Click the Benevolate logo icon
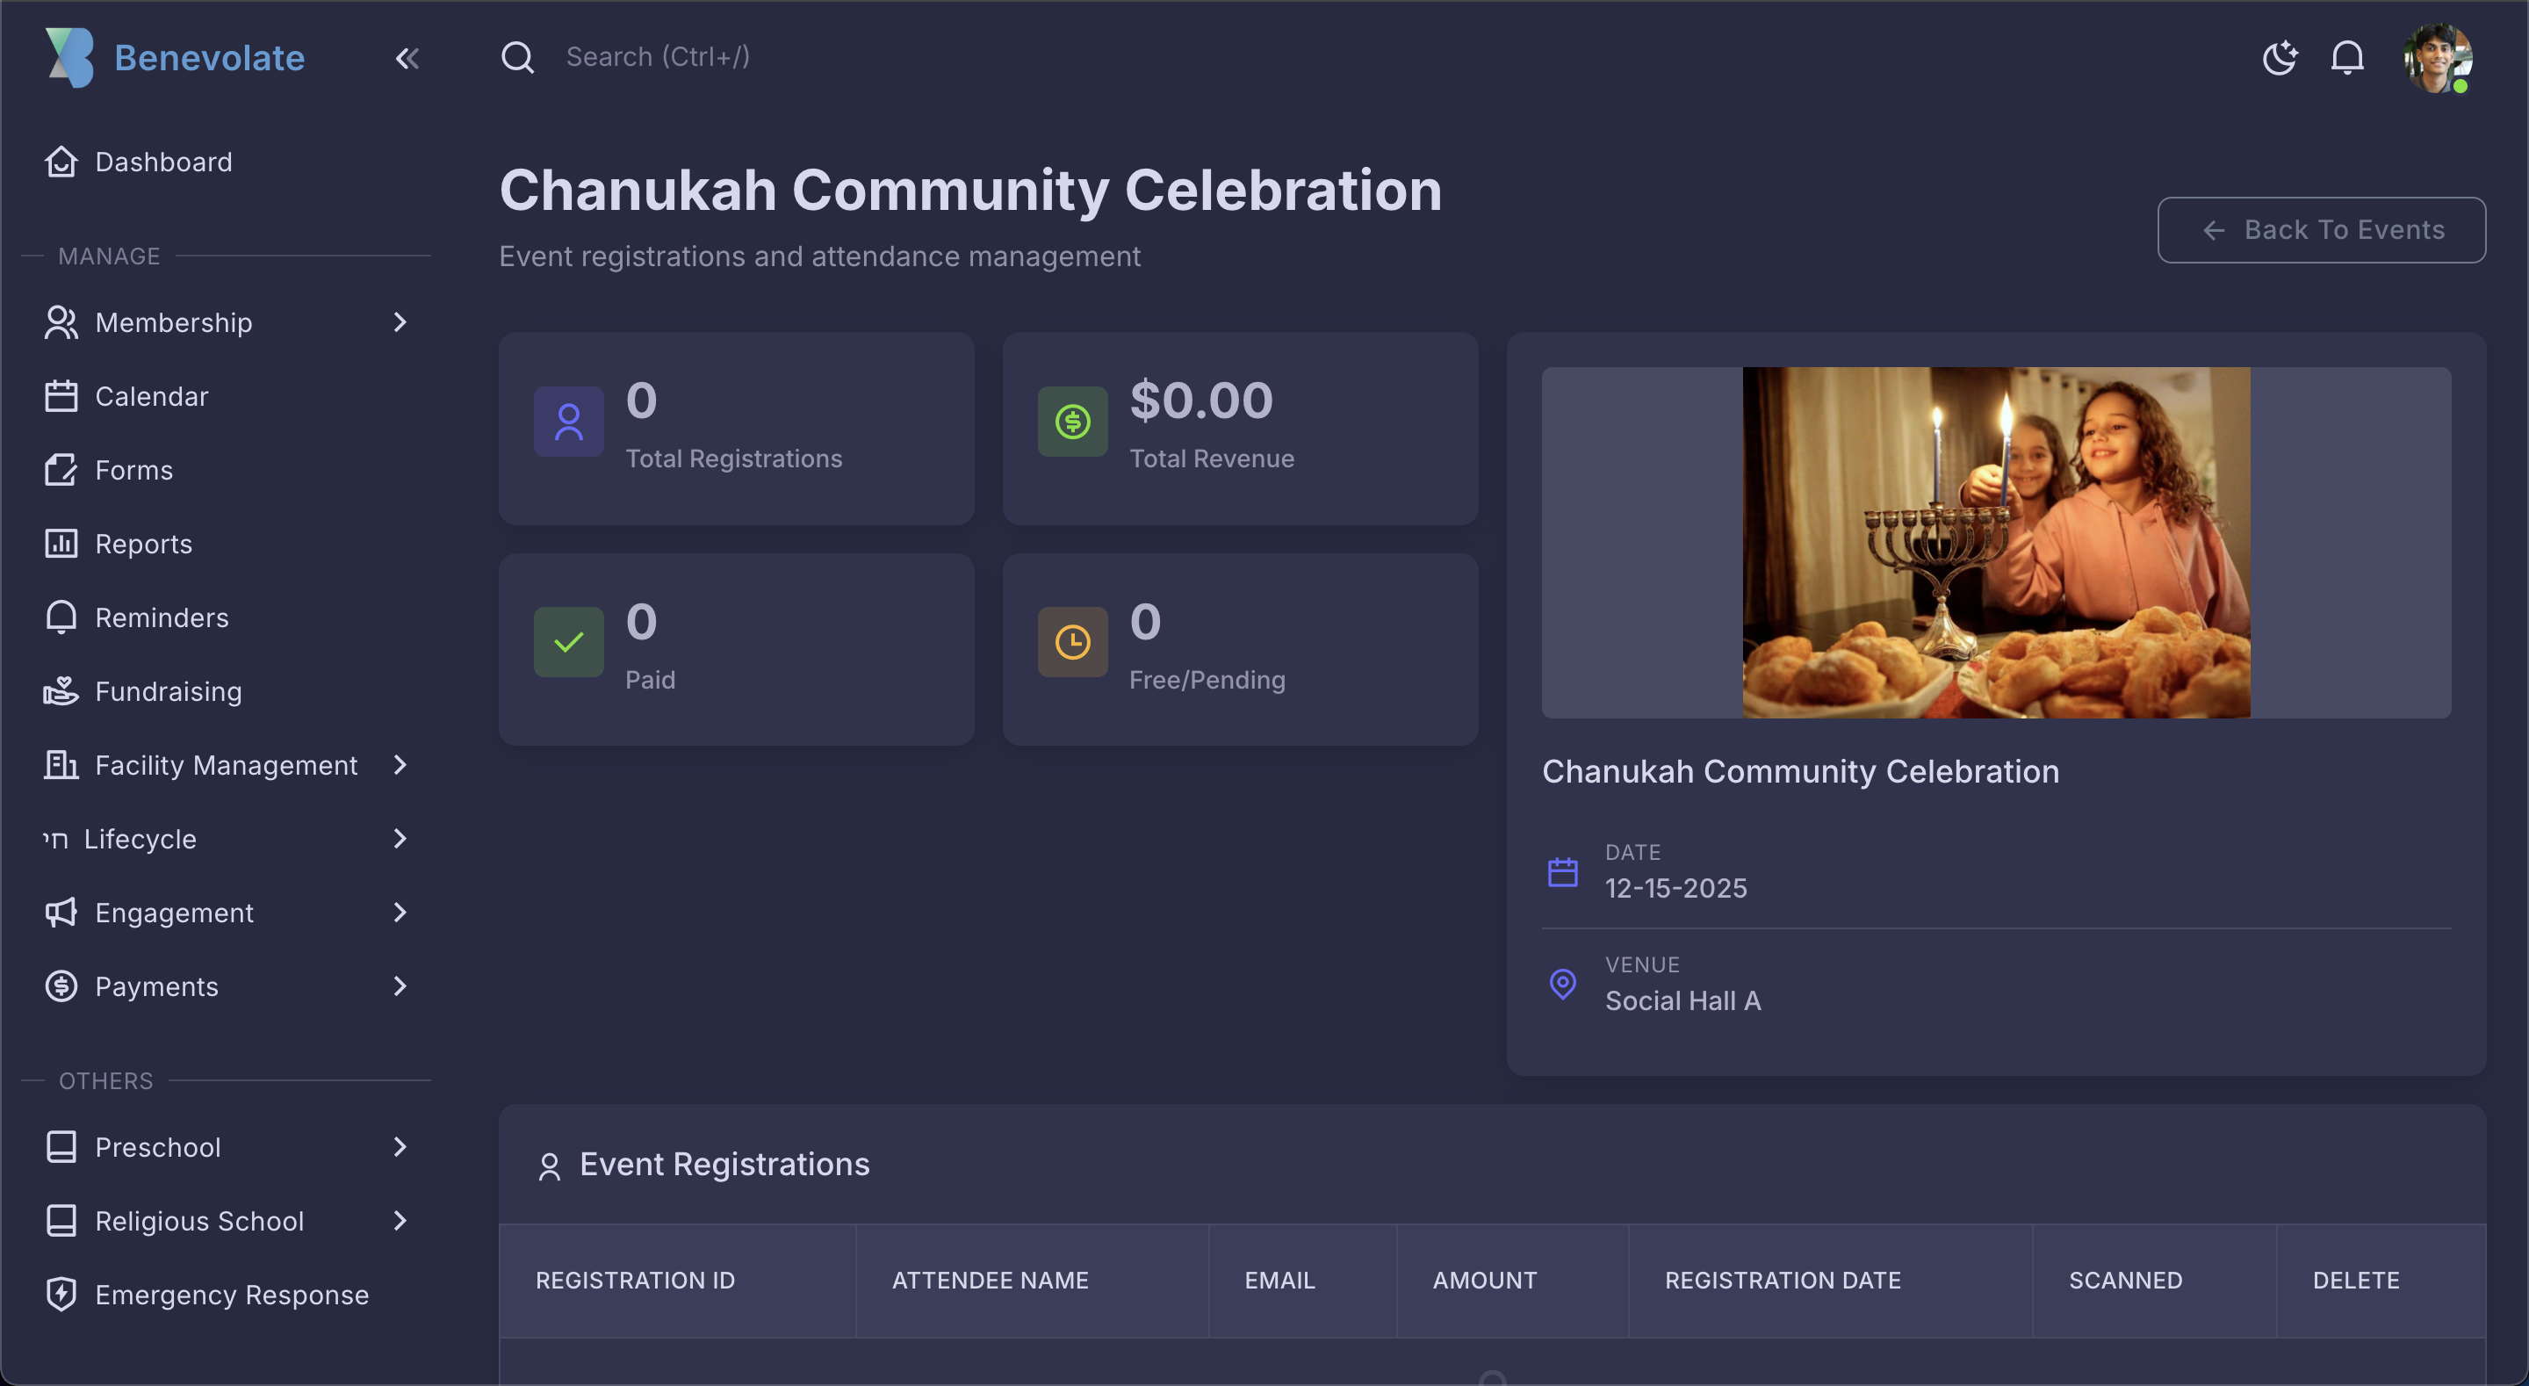 click(x=69, y=57)
